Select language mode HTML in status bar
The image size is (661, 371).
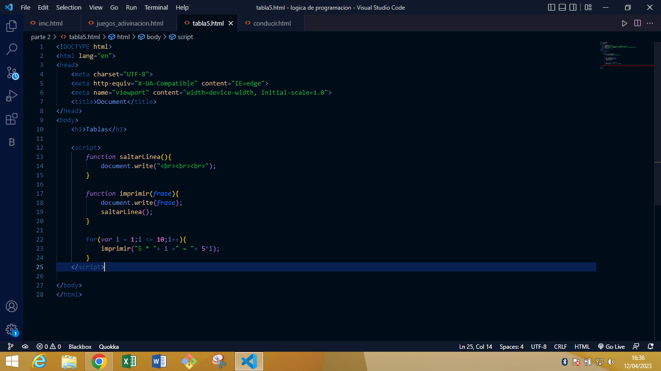coord(582,346)
